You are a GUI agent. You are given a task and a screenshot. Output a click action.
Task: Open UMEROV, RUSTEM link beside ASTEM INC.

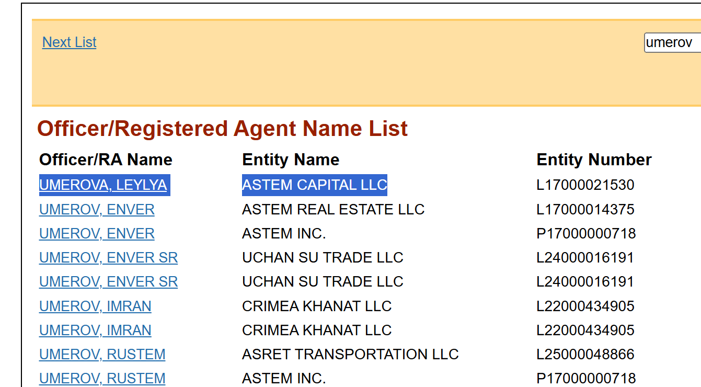tap(102, 378)
